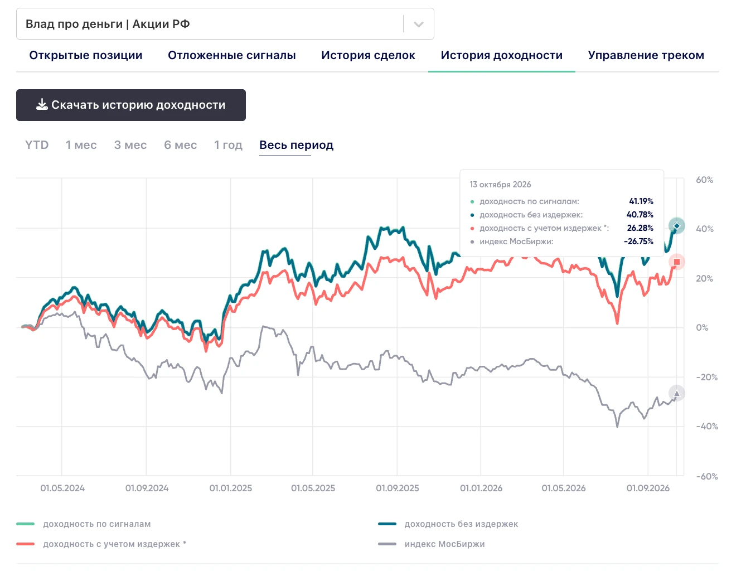Select the '1 год' period

coord(228,145)
